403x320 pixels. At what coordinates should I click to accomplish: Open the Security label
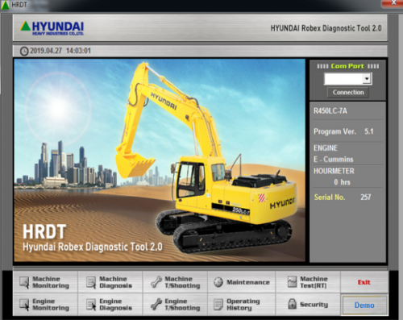[x=314, y=305]
